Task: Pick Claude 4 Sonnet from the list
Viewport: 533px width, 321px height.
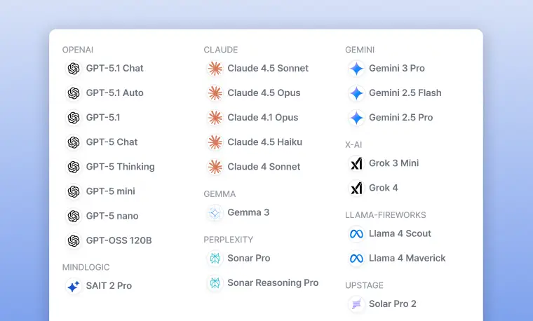Action: pyautogui.click(x=264, y=167)
